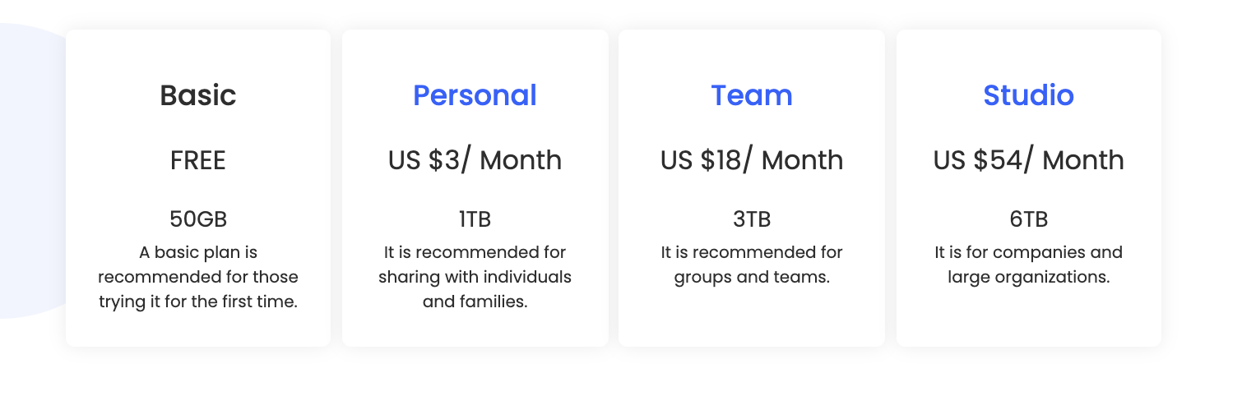
Task: Click the Basic plan title
Action: pyautogui.click(x=198, y=95)
